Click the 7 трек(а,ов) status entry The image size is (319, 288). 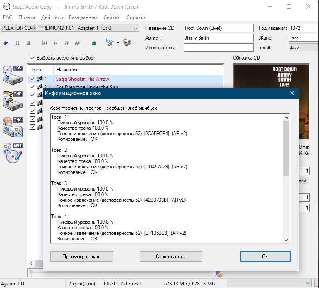pyautogui.click(x=82, y=283)
